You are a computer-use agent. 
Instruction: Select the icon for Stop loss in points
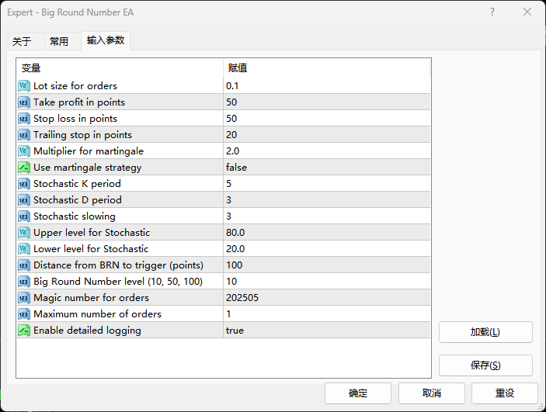(x=24, y=119)
